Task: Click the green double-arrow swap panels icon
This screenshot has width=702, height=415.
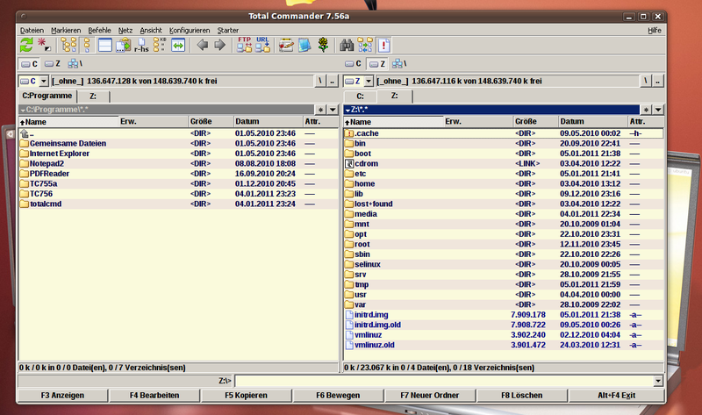Action: coord(178,45)
